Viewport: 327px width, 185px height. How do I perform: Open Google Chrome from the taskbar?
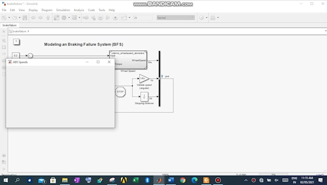pyautogui.click(x=183, y=180)
